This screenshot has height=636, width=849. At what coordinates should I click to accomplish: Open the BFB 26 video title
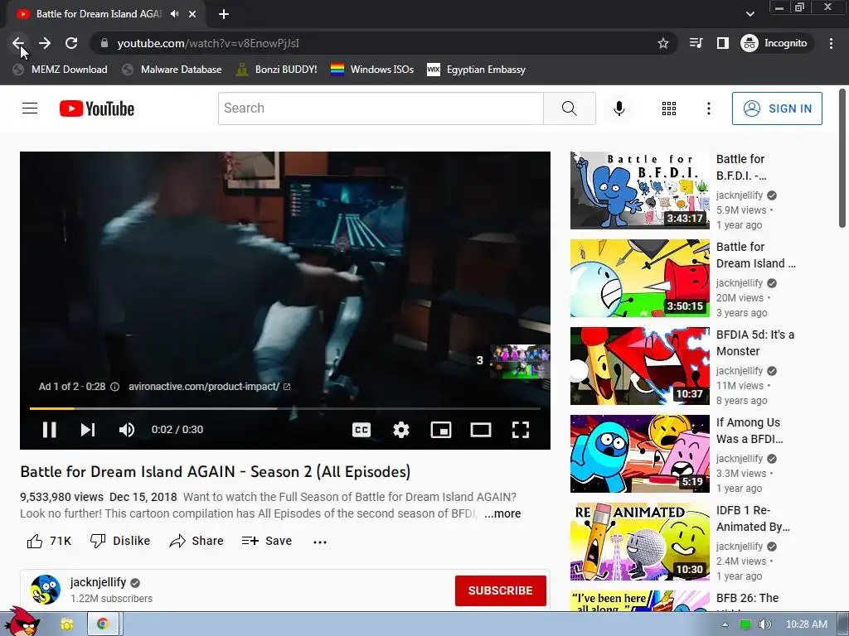(x=747, y=598)
